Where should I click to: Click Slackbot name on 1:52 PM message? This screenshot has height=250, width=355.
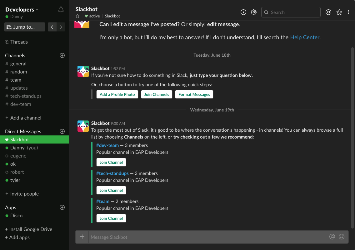(x=100, y=68)
